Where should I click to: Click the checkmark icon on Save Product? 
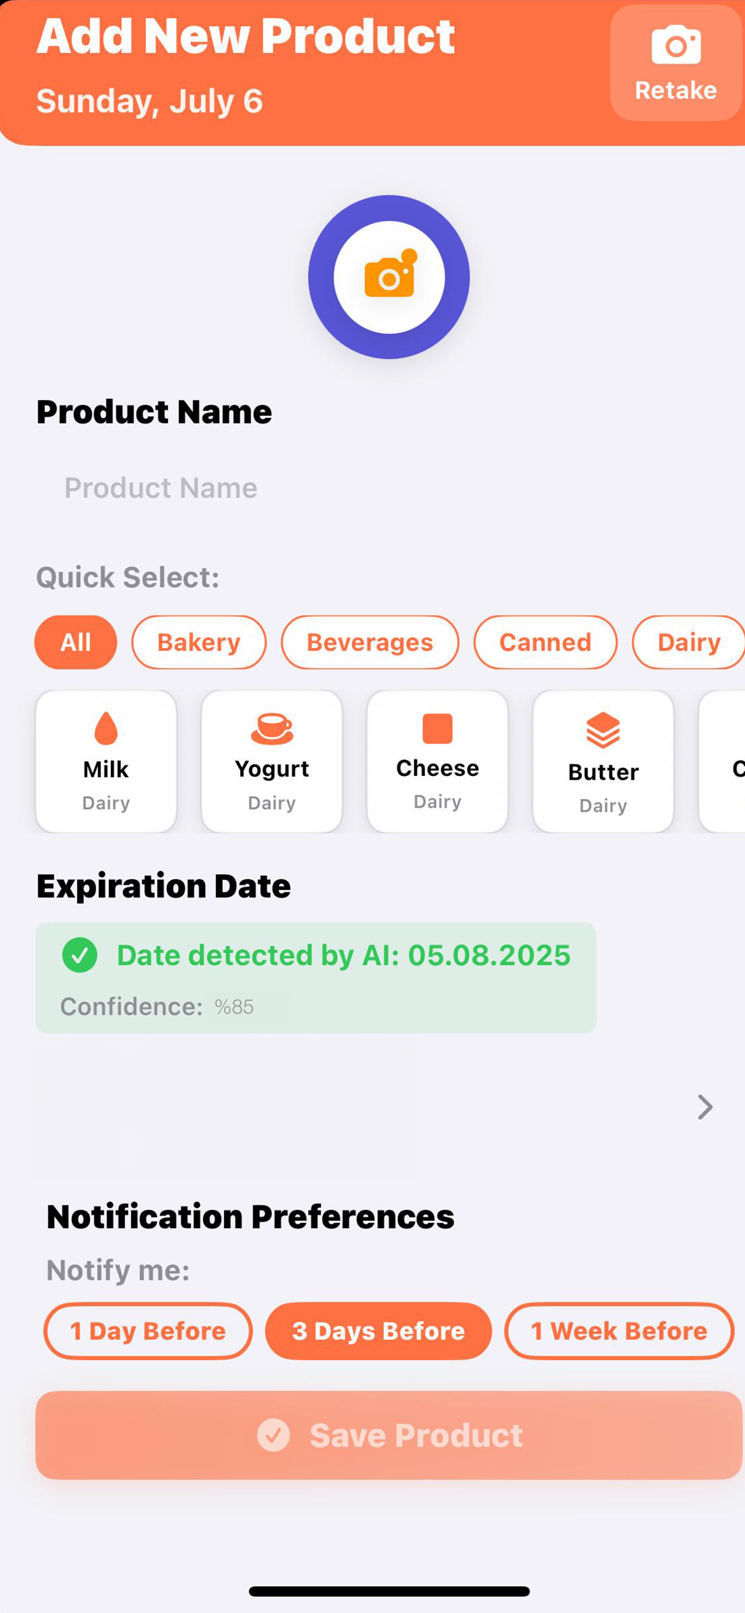point(273,1436)
